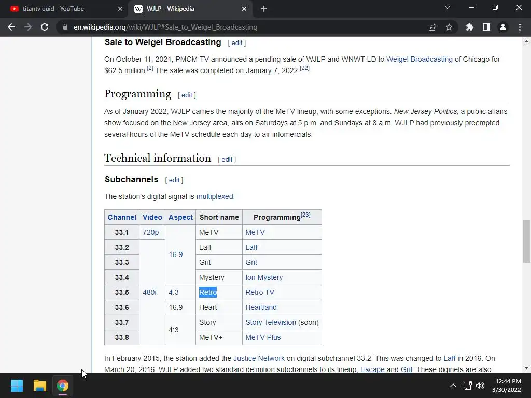Open the Windows Start menu

coord(17,386)
